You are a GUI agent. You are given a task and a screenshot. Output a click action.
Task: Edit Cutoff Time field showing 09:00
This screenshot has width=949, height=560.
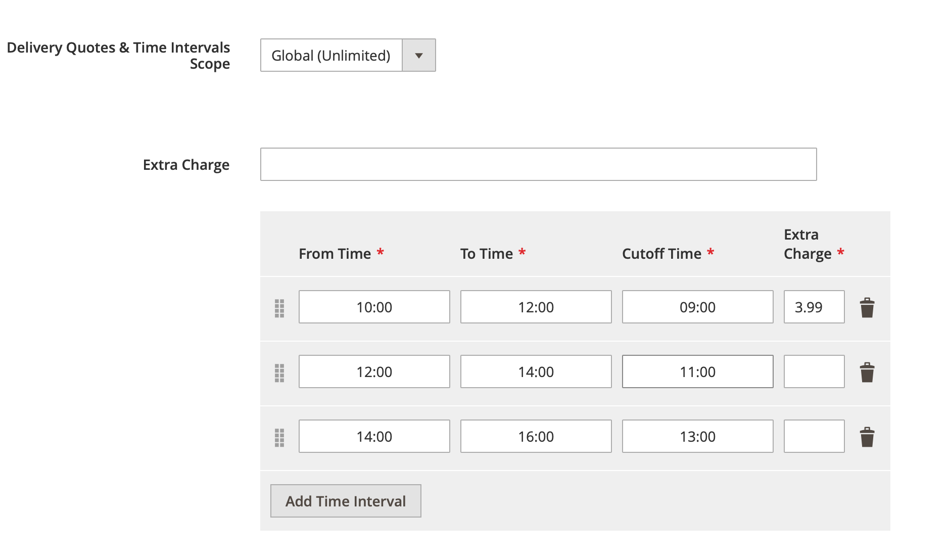(698, 307)
